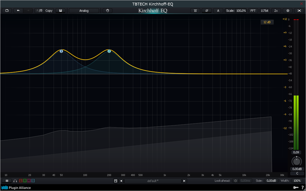The image size is (306, 191).
Task: Click the hand tool icon
Action: [x=107, y=11]
